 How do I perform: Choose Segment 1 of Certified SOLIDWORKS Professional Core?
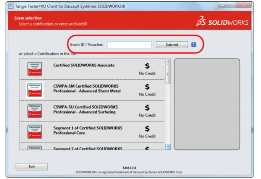pyautogui.click(x=88, y=130)
